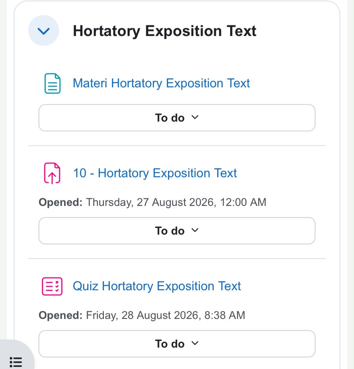Open the course index list icon

point(16,362)
